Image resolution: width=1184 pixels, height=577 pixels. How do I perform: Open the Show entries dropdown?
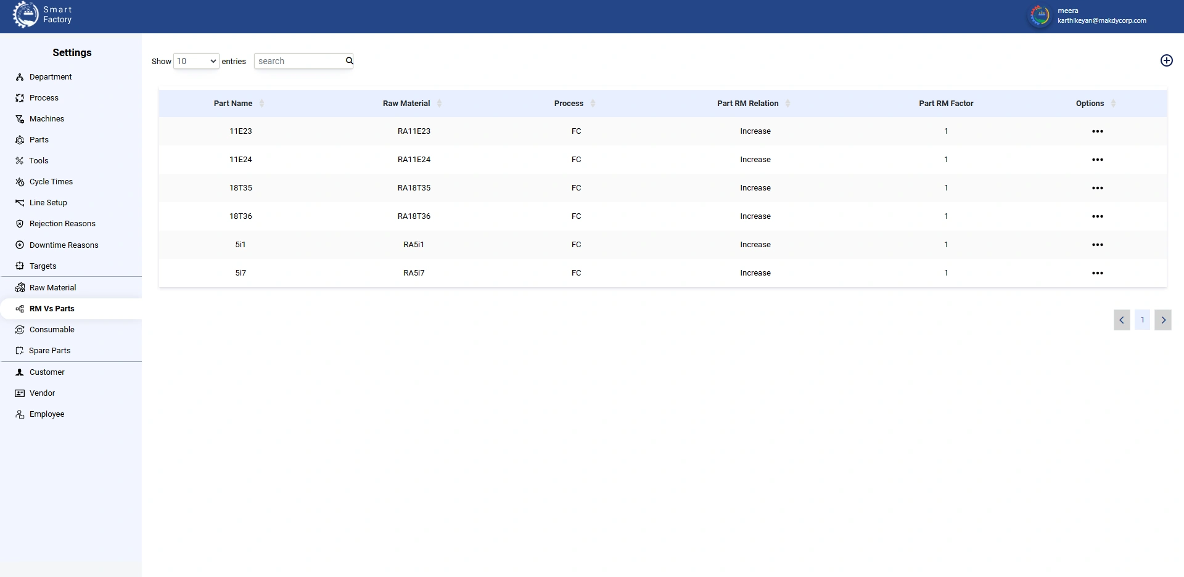coord(196,61)
